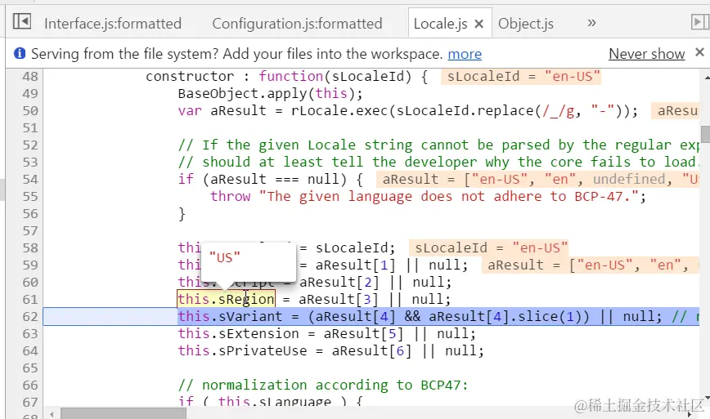The image size is (710, 419).
Task: Click the highlighted this.sRegion expression
Action: [x=226, y=299]
